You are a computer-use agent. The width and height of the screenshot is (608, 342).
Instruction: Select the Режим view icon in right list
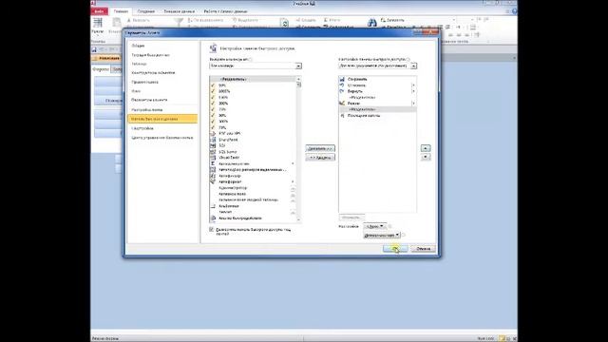click(342, 104)
